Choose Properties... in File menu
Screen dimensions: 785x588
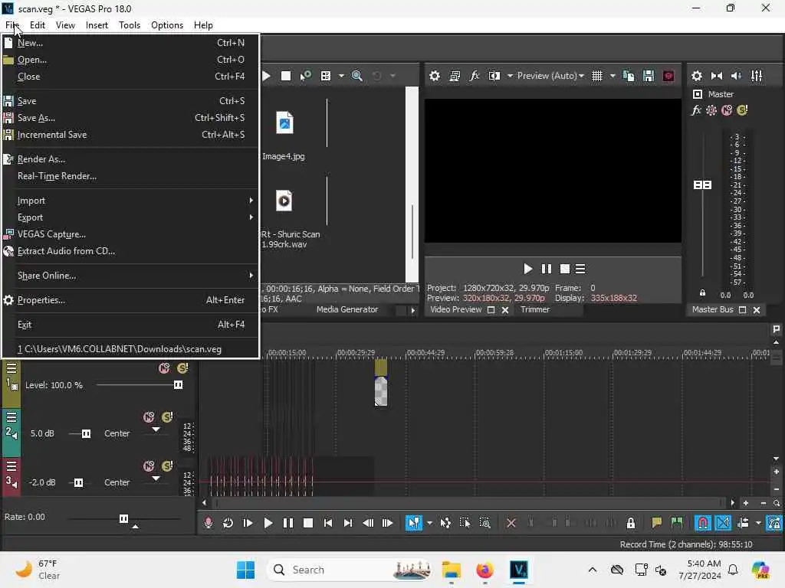pyautogui.click(x=130, y=300)
